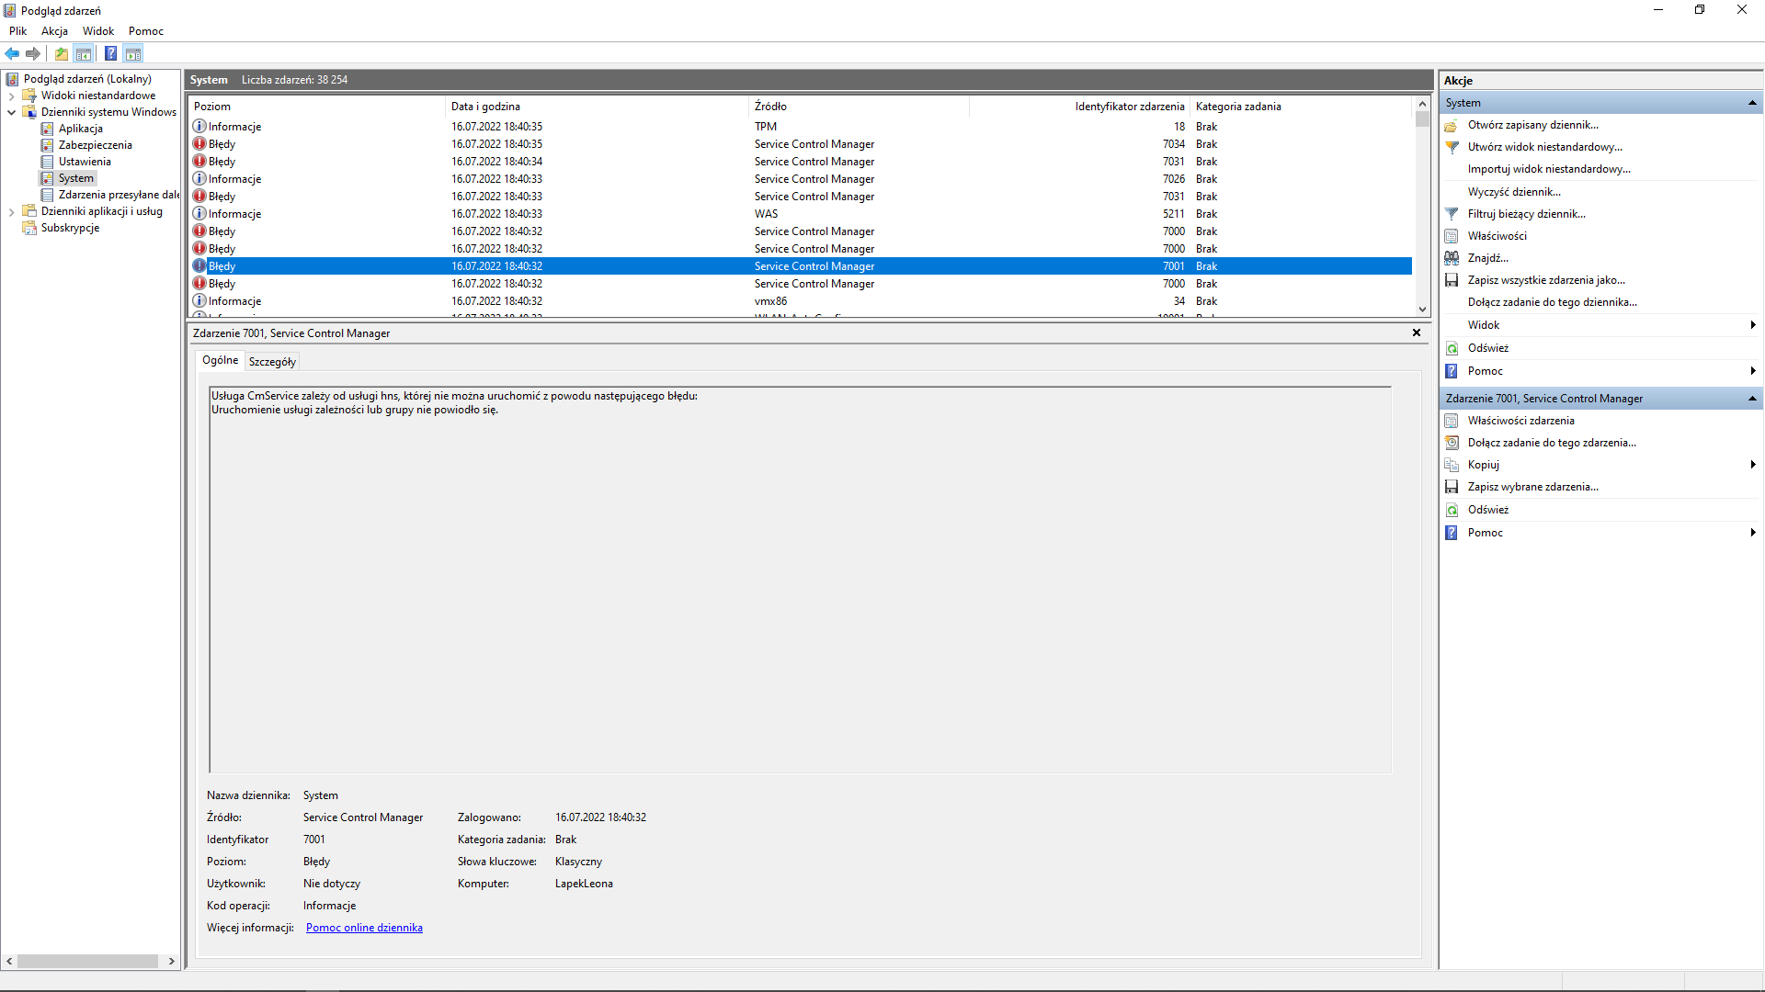1765x992 pixels.
Task: Select Podgląd zdarzeń (Lokalny) root node
Action: 87,79
